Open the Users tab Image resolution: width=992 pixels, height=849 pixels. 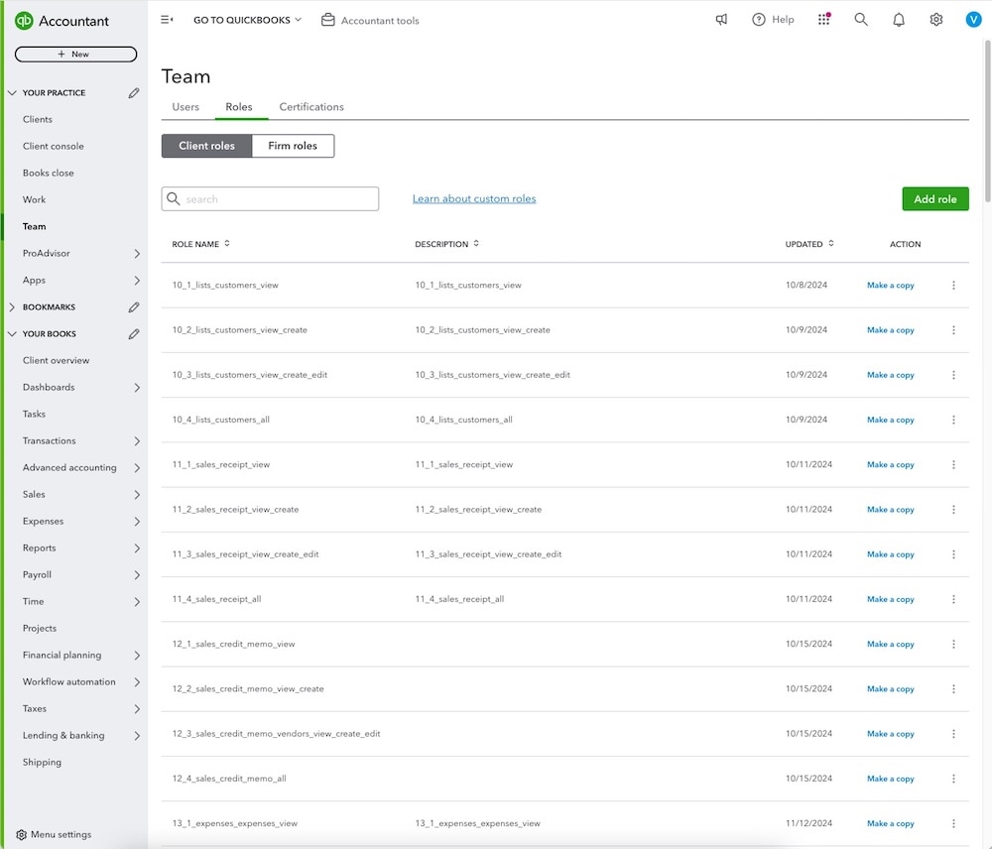(x=186, y=106)
